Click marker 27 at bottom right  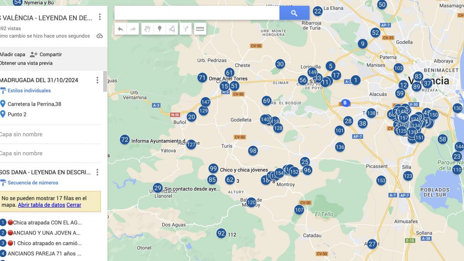[372, 244]
